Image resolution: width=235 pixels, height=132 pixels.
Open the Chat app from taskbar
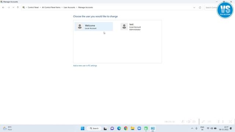tap(112, 128)
